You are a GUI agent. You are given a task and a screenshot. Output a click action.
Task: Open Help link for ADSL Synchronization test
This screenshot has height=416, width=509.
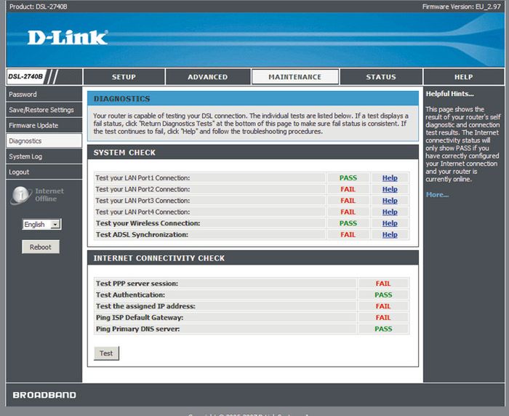point(390,235)
